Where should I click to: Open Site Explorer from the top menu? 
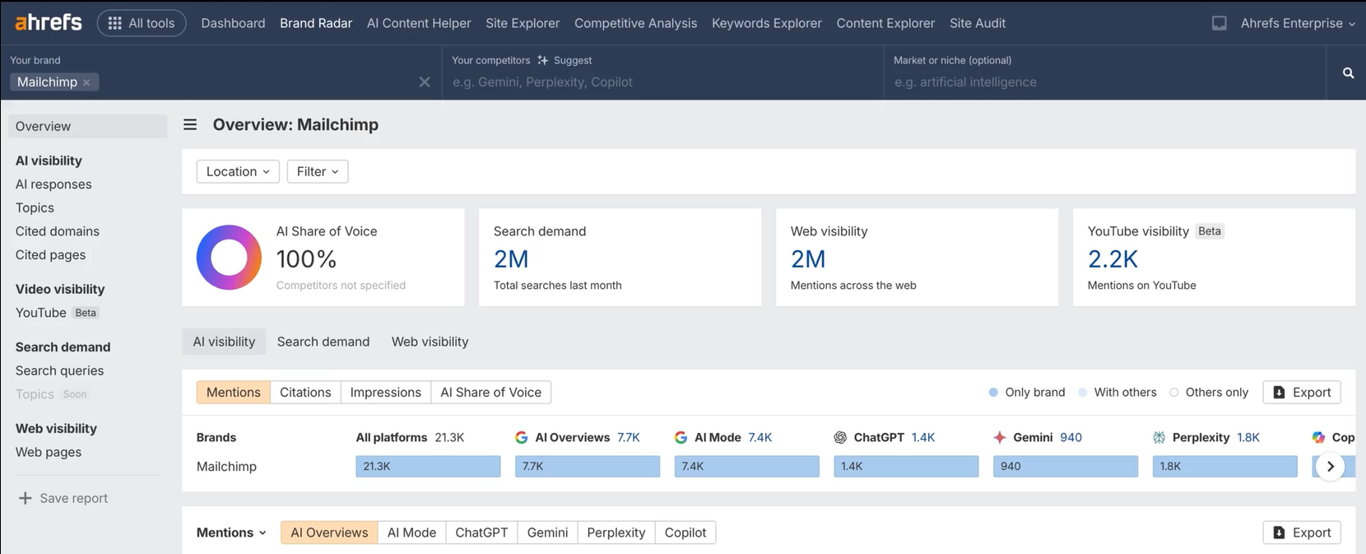pyautogui.click(x=523, y=23)
